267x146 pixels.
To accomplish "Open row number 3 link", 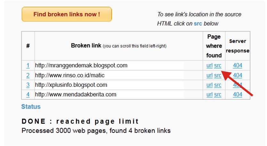I will (x=28, y=85).
